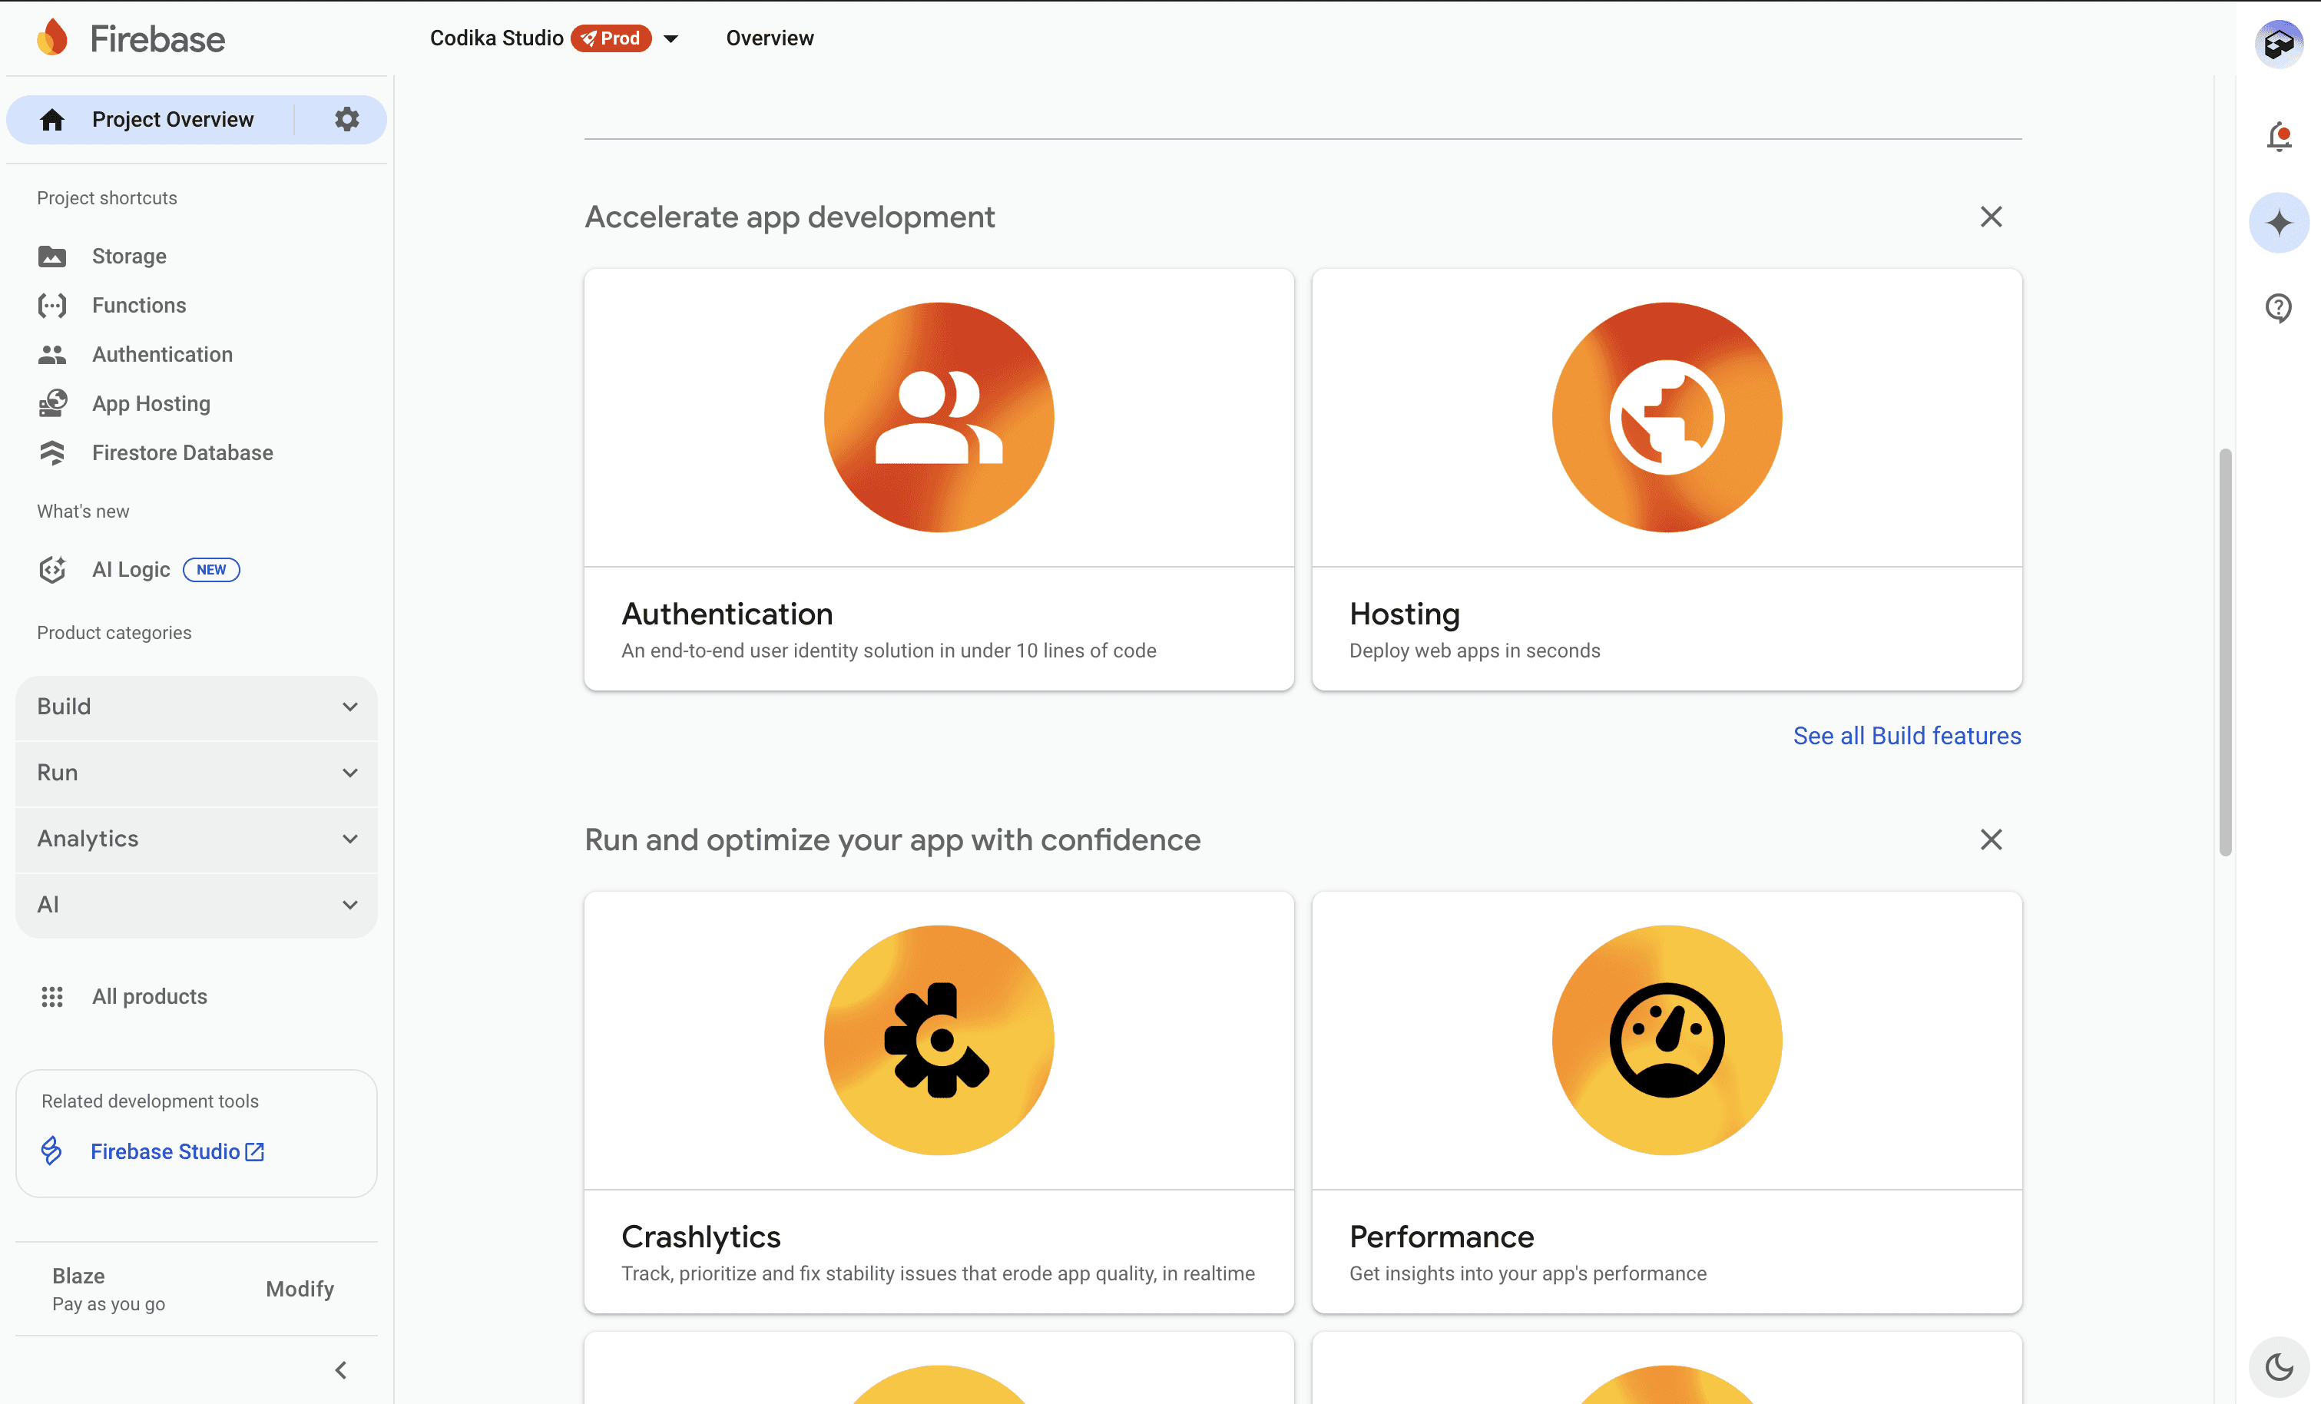Click the Firebase flame logo

[x=53, y=38]
